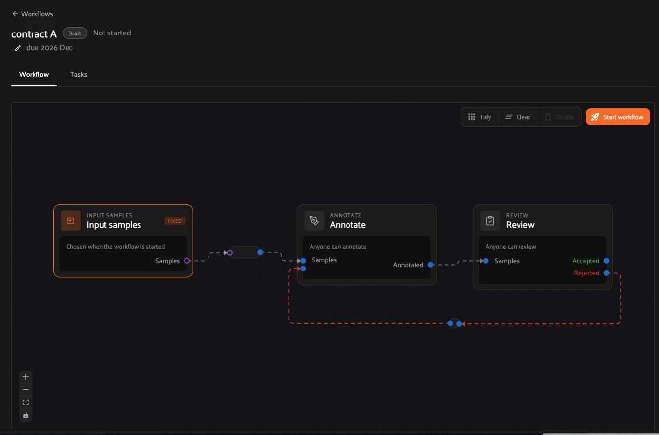Click the Annotate node pen icon
This screenshot has height=435, width=659.
pos(314,221)
